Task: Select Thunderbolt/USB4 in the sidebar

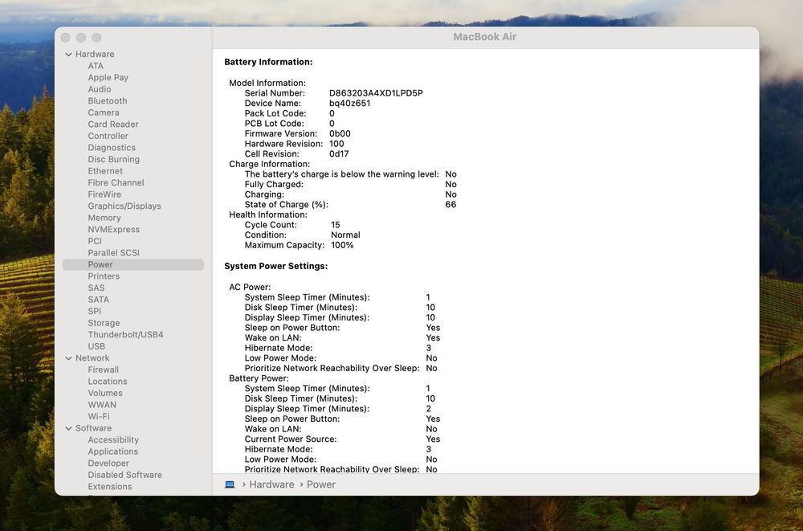Action: (x=125, y=335)
